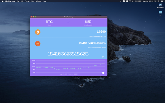This screenshot has height=103, width=165.
Task: Click the '1 BTC =' rate text under the amount
Action: click(x=98, y=36)
